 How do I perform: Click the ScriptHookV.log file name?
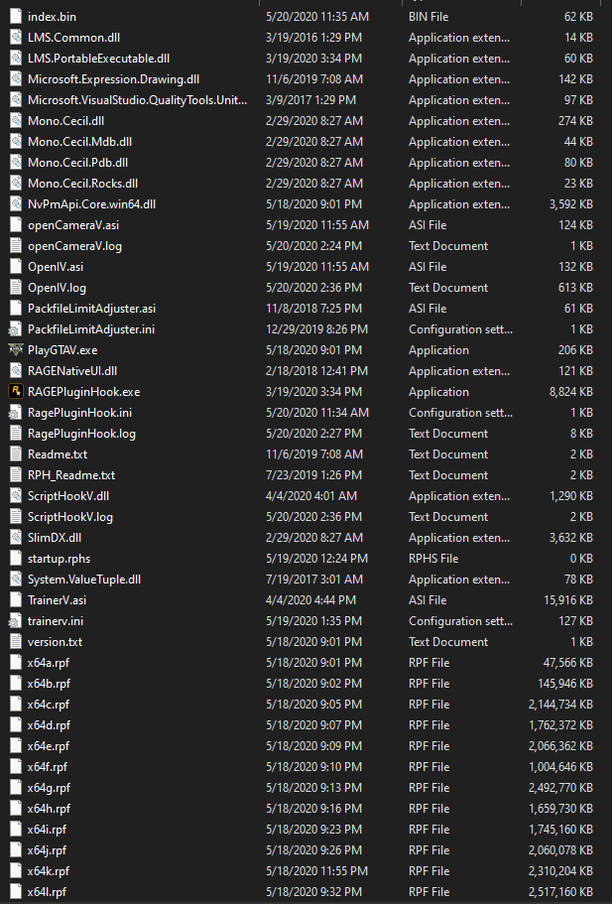[x=70, y=517]
